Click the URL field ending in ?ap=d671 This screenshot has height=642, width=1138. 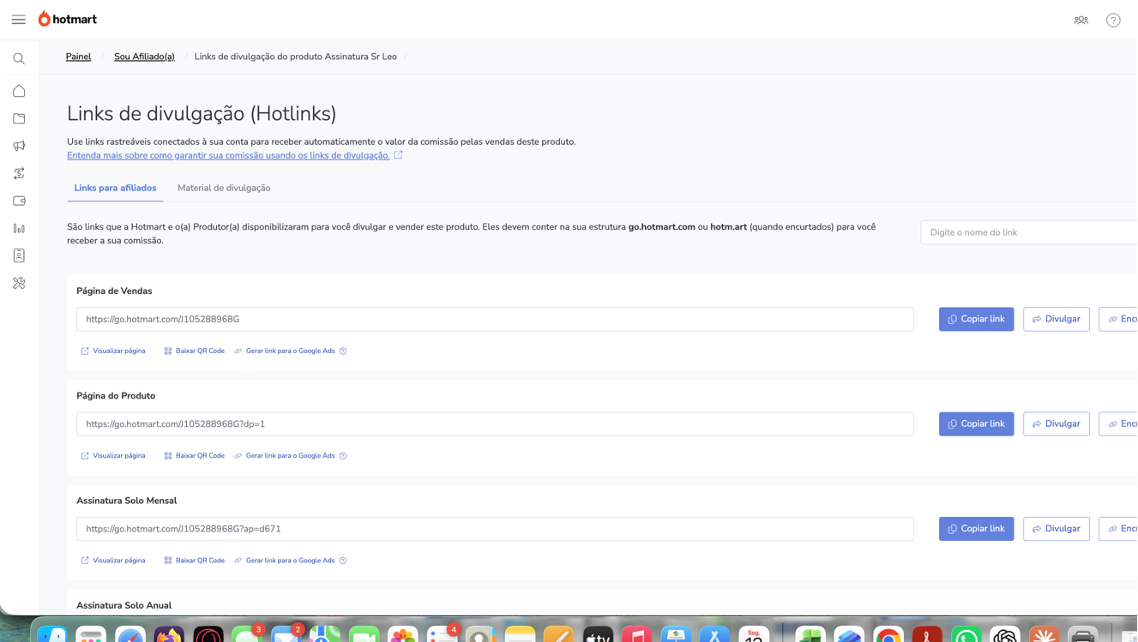pos(495,529)
